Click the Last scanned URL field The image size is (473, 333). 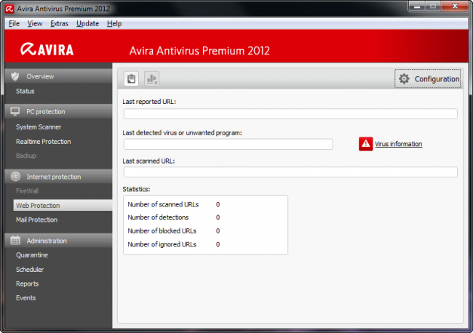[290, 172]
